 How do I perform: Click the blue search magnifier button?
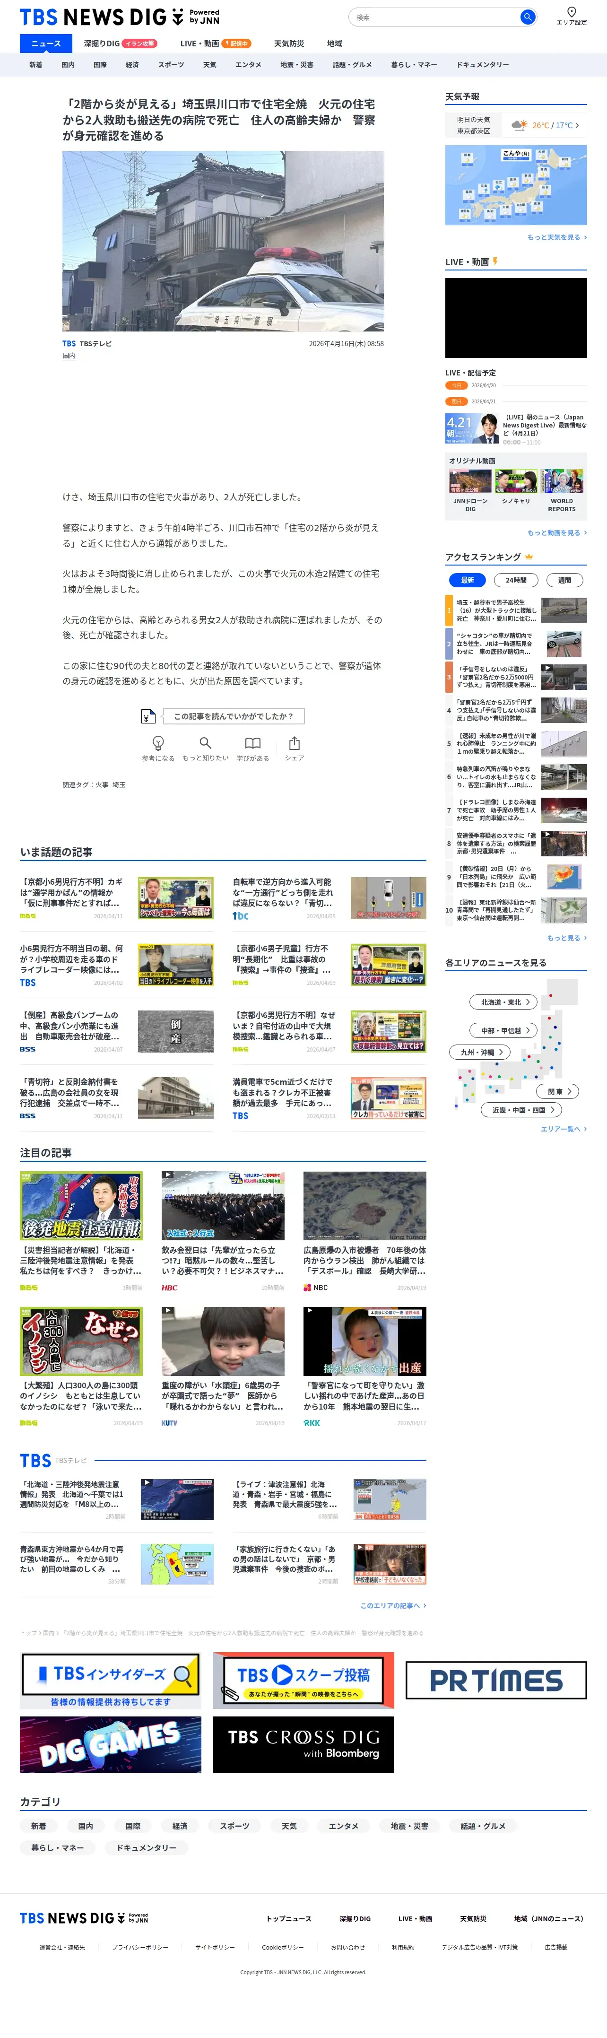tap(527, 17)
